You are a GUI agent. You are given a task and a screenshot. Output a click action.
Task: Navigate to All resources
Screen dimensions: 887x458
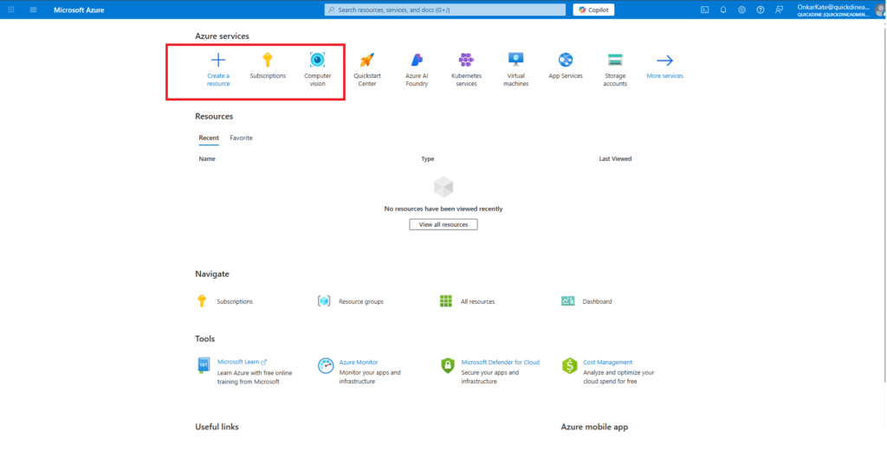pos(477,301)
